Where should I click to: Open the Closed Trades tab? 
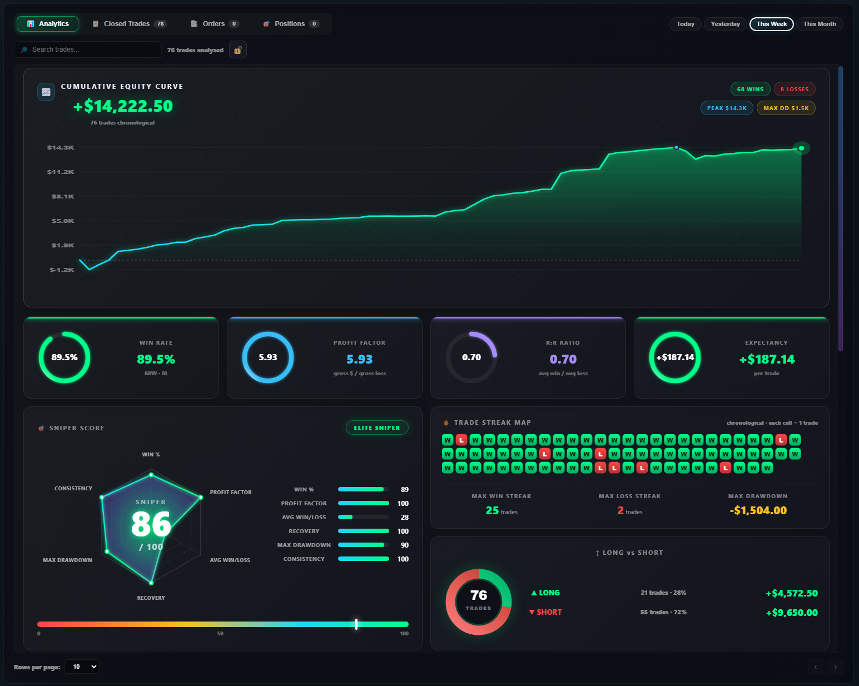point(130,24)
